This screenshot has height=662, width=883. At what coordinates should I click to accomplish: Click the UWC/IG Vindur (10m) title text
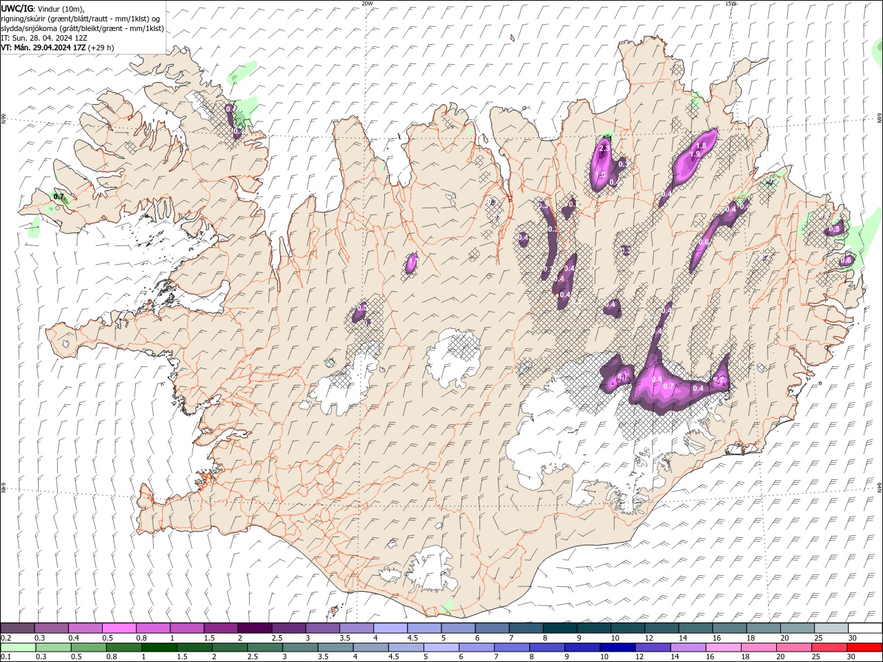pos(42,8)
